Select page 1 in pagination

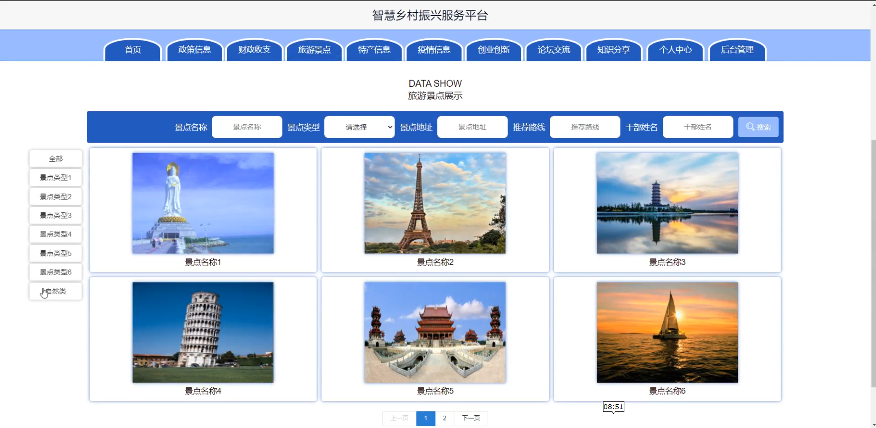[x=426, y=418]
